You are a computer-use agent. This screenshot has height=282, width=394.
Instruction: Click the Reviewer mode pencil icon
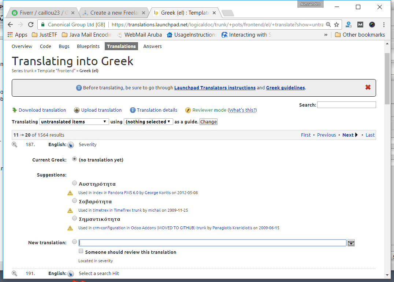188,110
